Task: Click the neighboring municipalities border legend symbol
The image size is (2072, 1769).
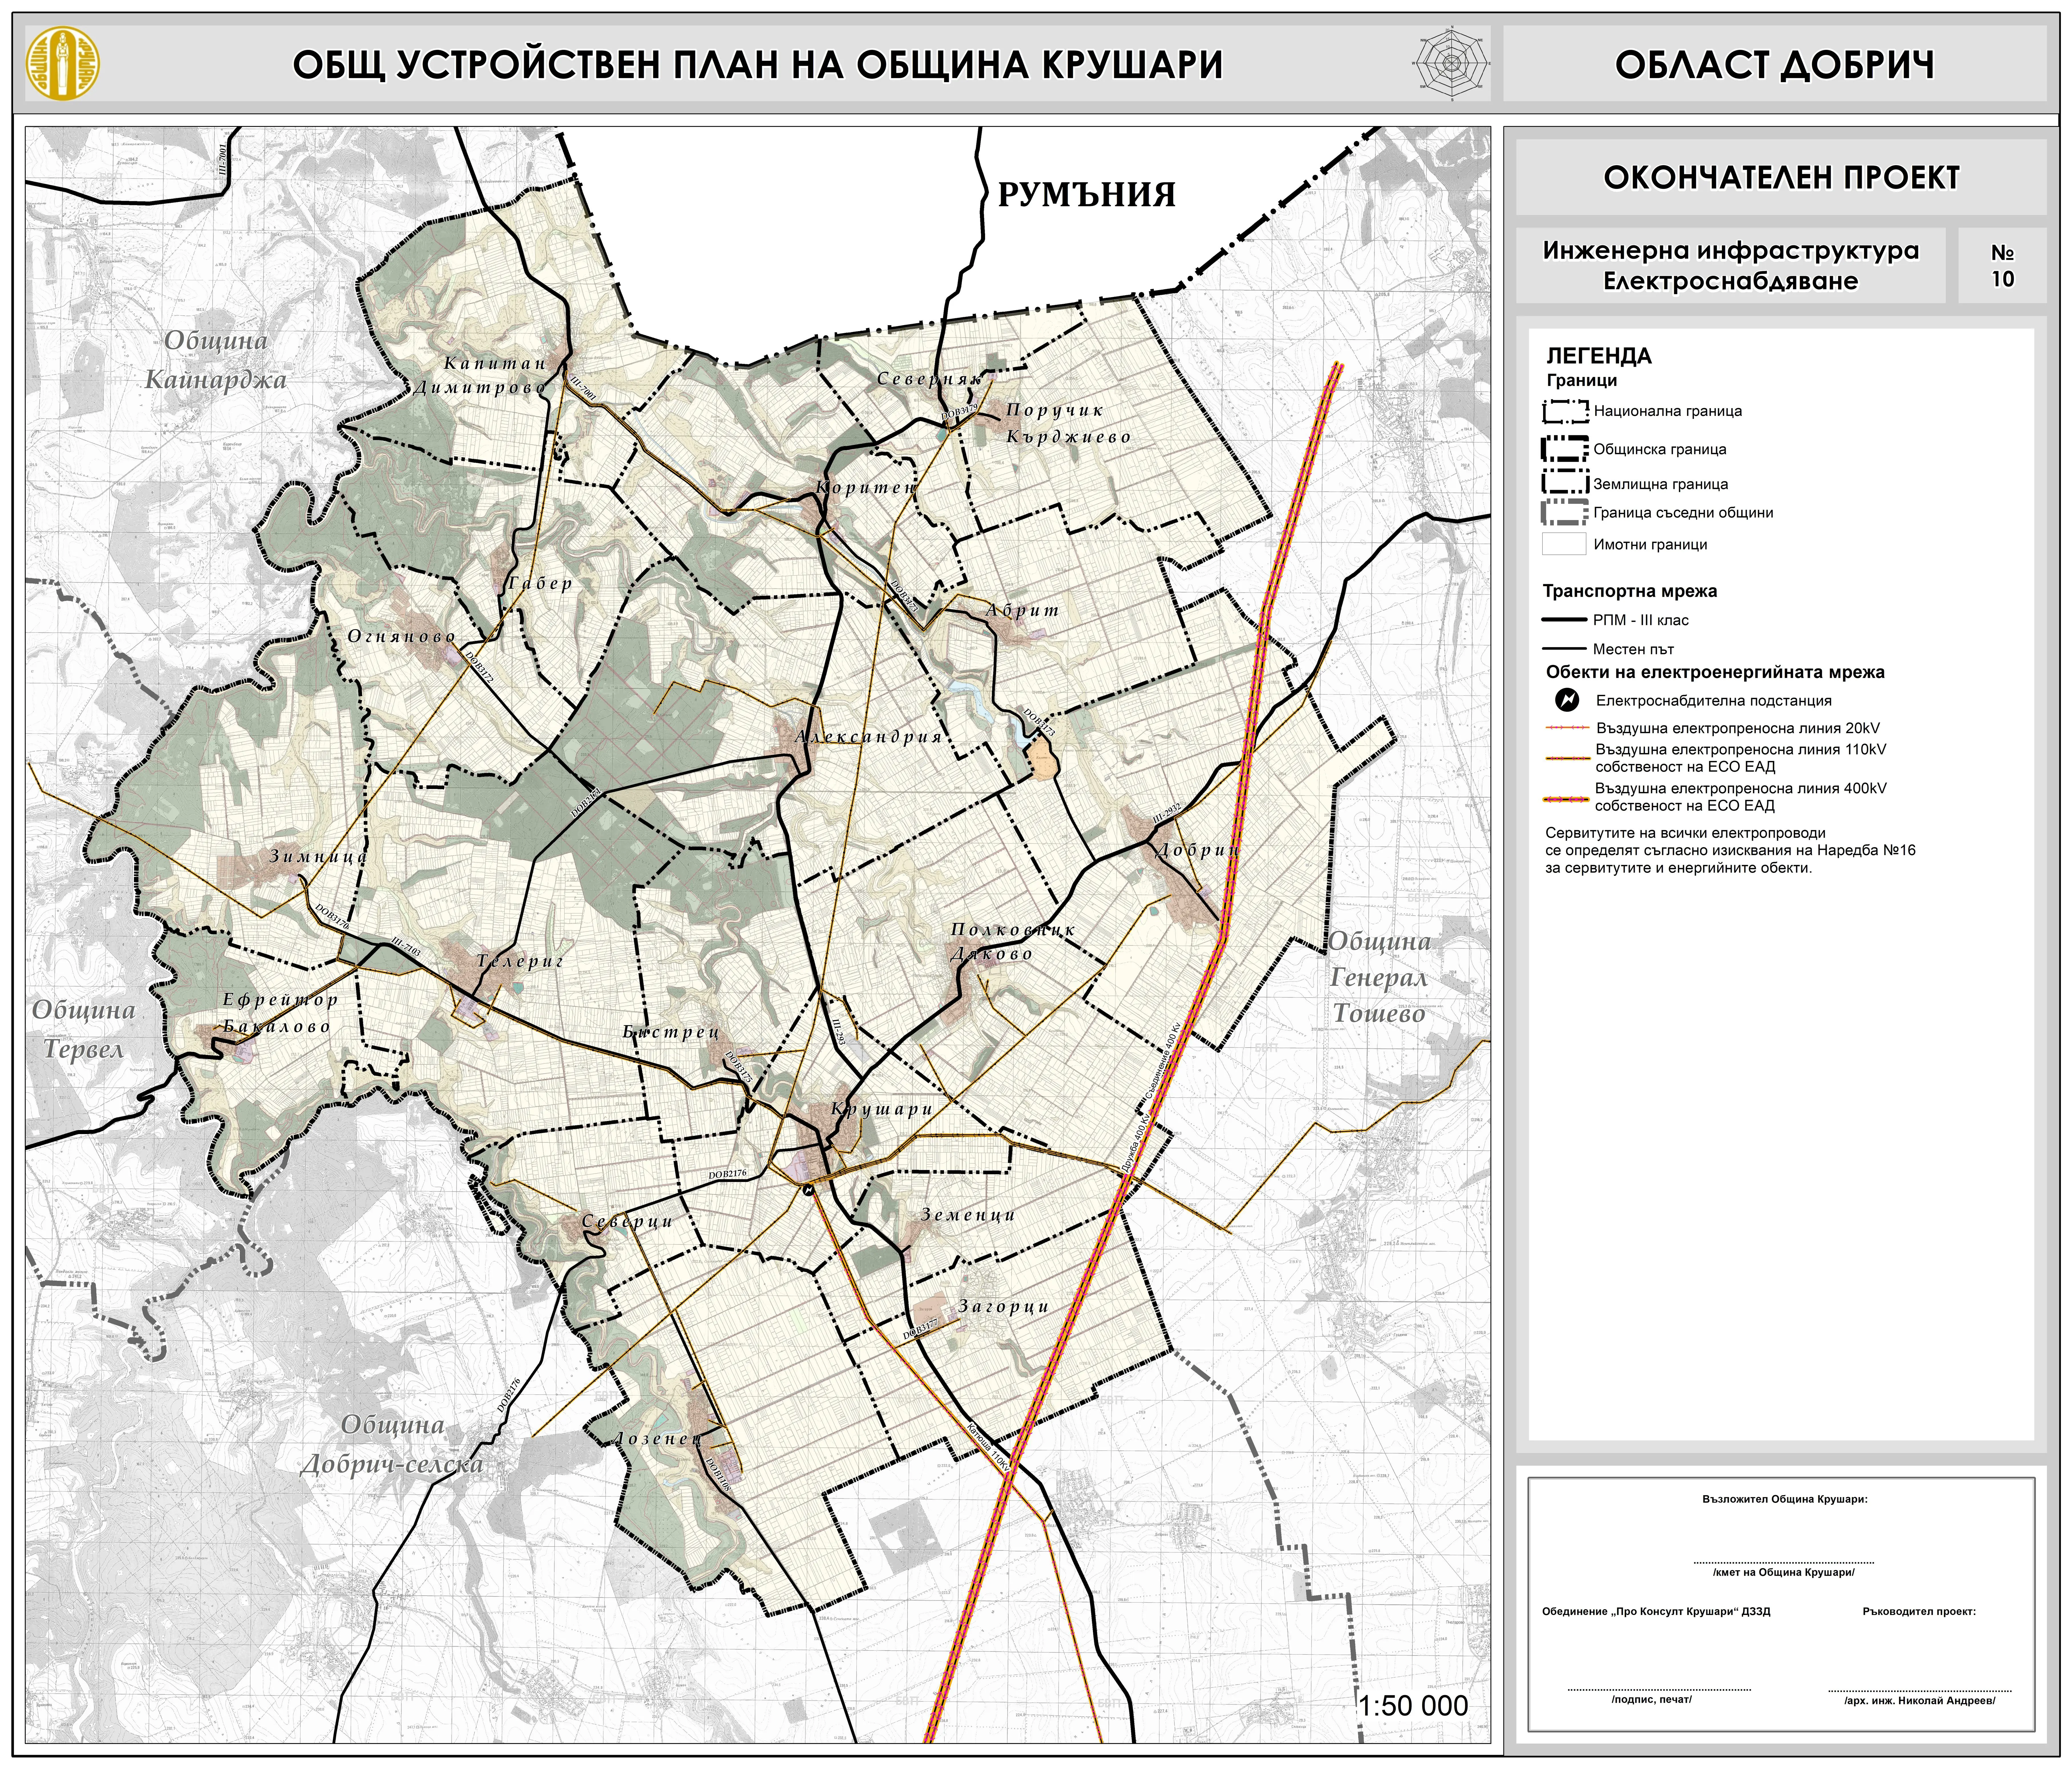Action: coord(1565,513)
